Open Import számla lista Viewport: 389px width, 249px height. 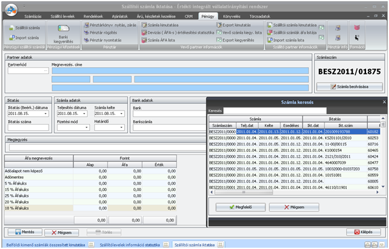coord(285,40)
